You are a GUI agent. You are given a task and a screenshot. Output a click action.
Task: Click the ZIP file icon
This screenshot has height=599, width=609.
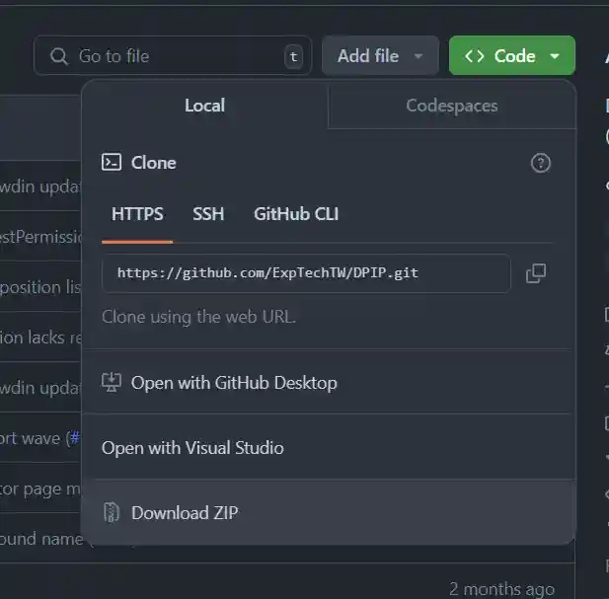[112, 513]
